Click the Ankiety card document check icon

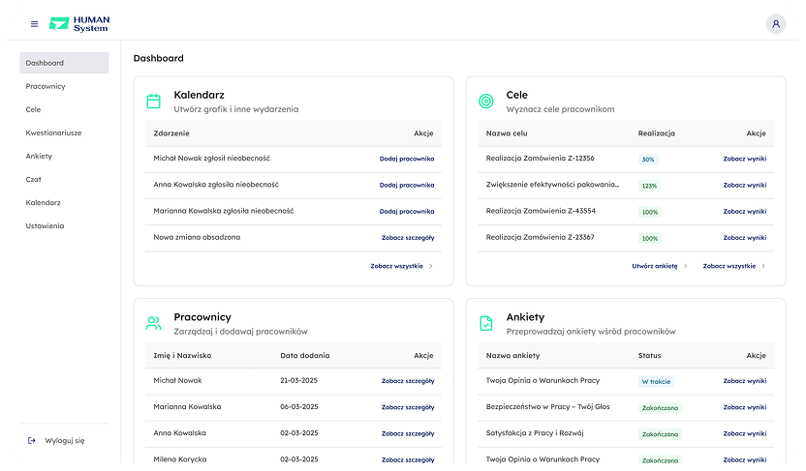click(485, 323)
